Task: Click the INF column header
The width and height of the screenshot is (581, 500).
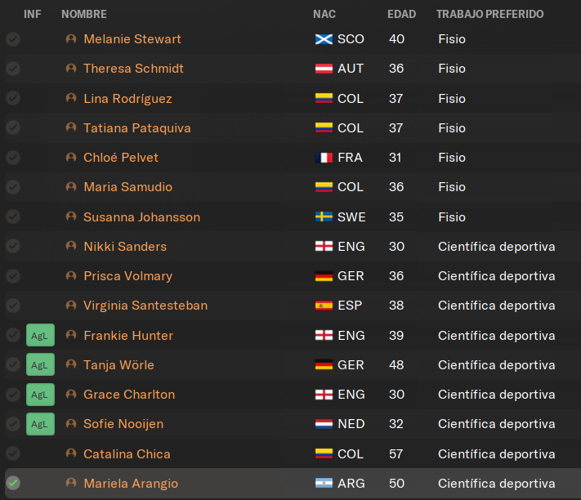Action: pyautogui.click(x=33, y=15)
